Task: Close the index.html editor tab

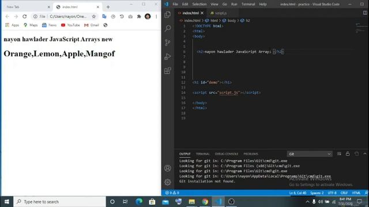Action: click(x=202, y=13)
